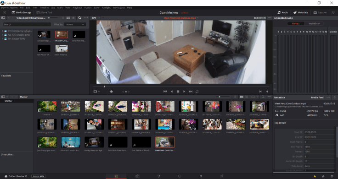Expand the OS (C:) drive tree item
Viewport: 338px width, 179px height.
pos(3,35)
